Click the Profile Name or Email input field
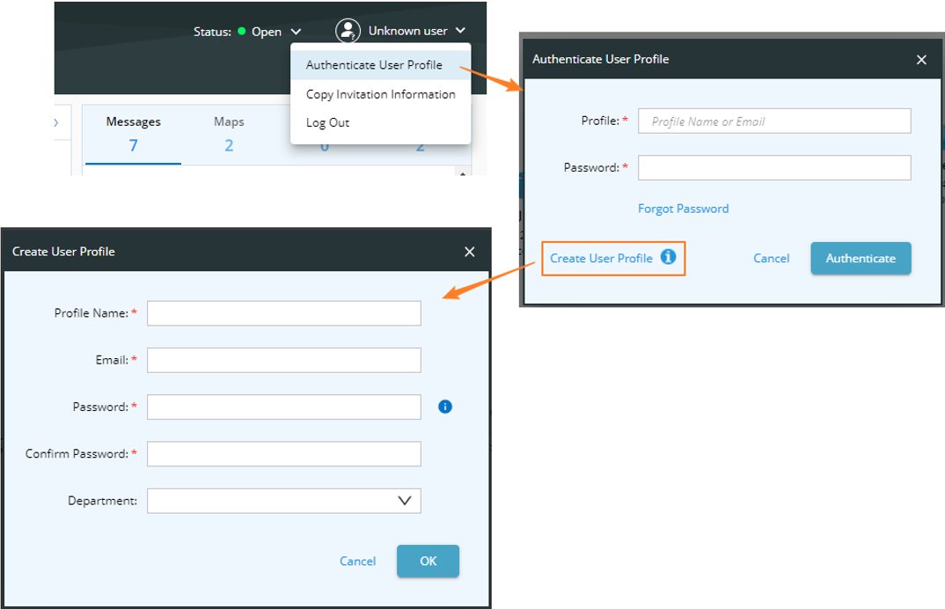This screenshot has height=609, width=945. [773, 121]
